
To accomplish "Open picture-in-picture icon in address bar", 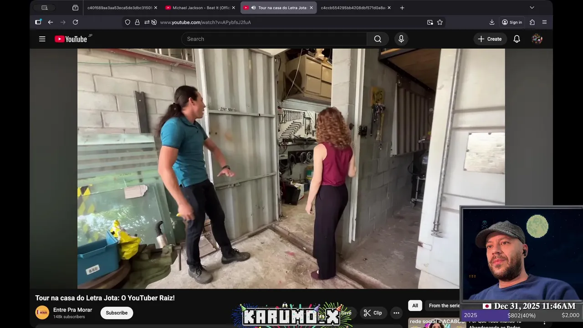I will point(430,22).
